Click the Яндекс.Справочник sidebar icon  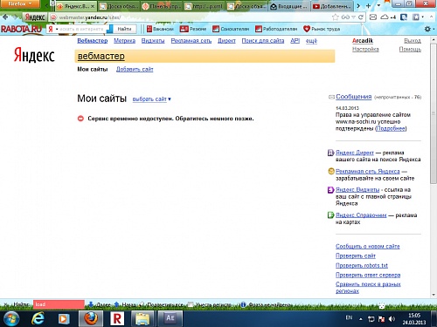[330, 215]
